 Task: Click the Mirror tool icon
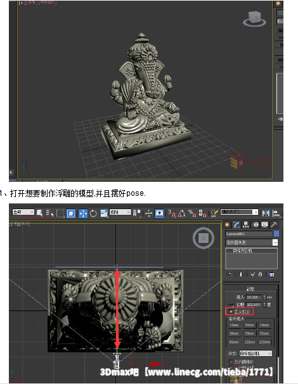coord(266,213)
